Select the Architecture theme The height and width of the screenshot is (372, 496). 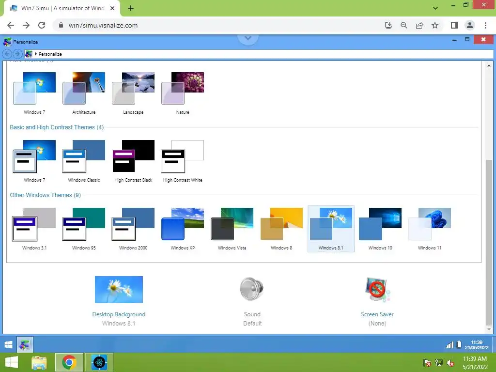(84, 93)
